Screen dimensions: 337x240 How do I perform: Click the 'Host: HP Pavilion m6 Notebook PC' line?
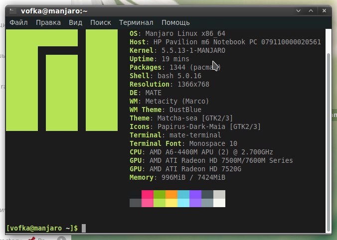pyautogui.click(x=225, y=42)
